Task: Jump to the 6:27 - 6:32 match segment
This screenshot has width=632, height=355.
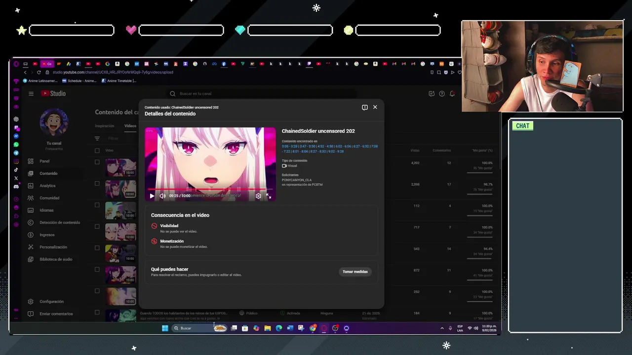Action: point(361,146)
